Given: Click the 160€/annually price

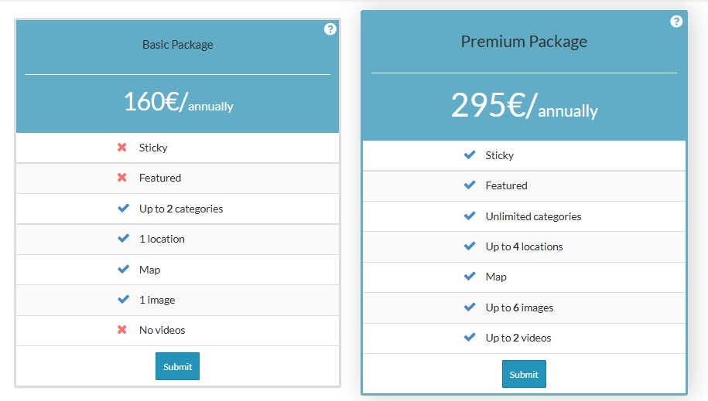Looking at the screenshot, I should (178, 103).
